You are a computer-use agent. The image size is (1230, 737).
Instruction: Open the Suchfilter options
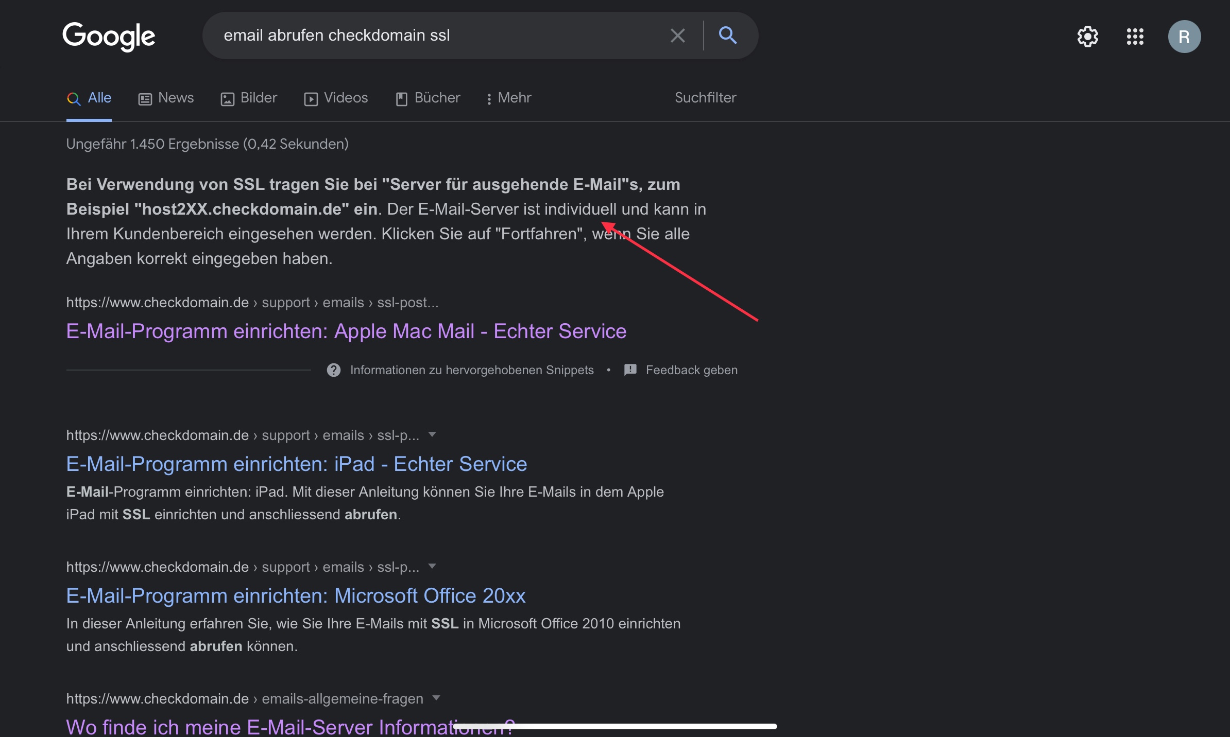tap(705, 98)
